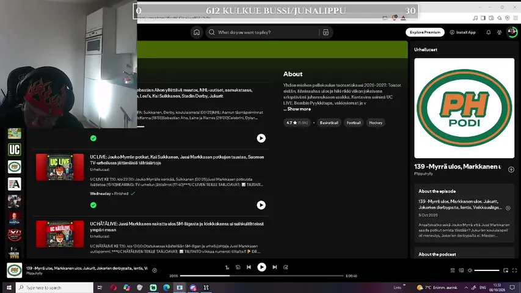The image size is (521, 293).
Task: Play the UC LIVE Jouko Myrrän potkut episode
Action: click(x=261, y=205)
